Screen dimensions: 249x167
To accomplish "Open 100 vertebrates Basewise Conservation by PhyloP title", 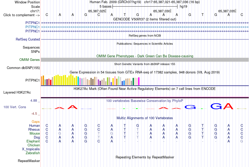I will pyautogui.click(x=144, y=101).
